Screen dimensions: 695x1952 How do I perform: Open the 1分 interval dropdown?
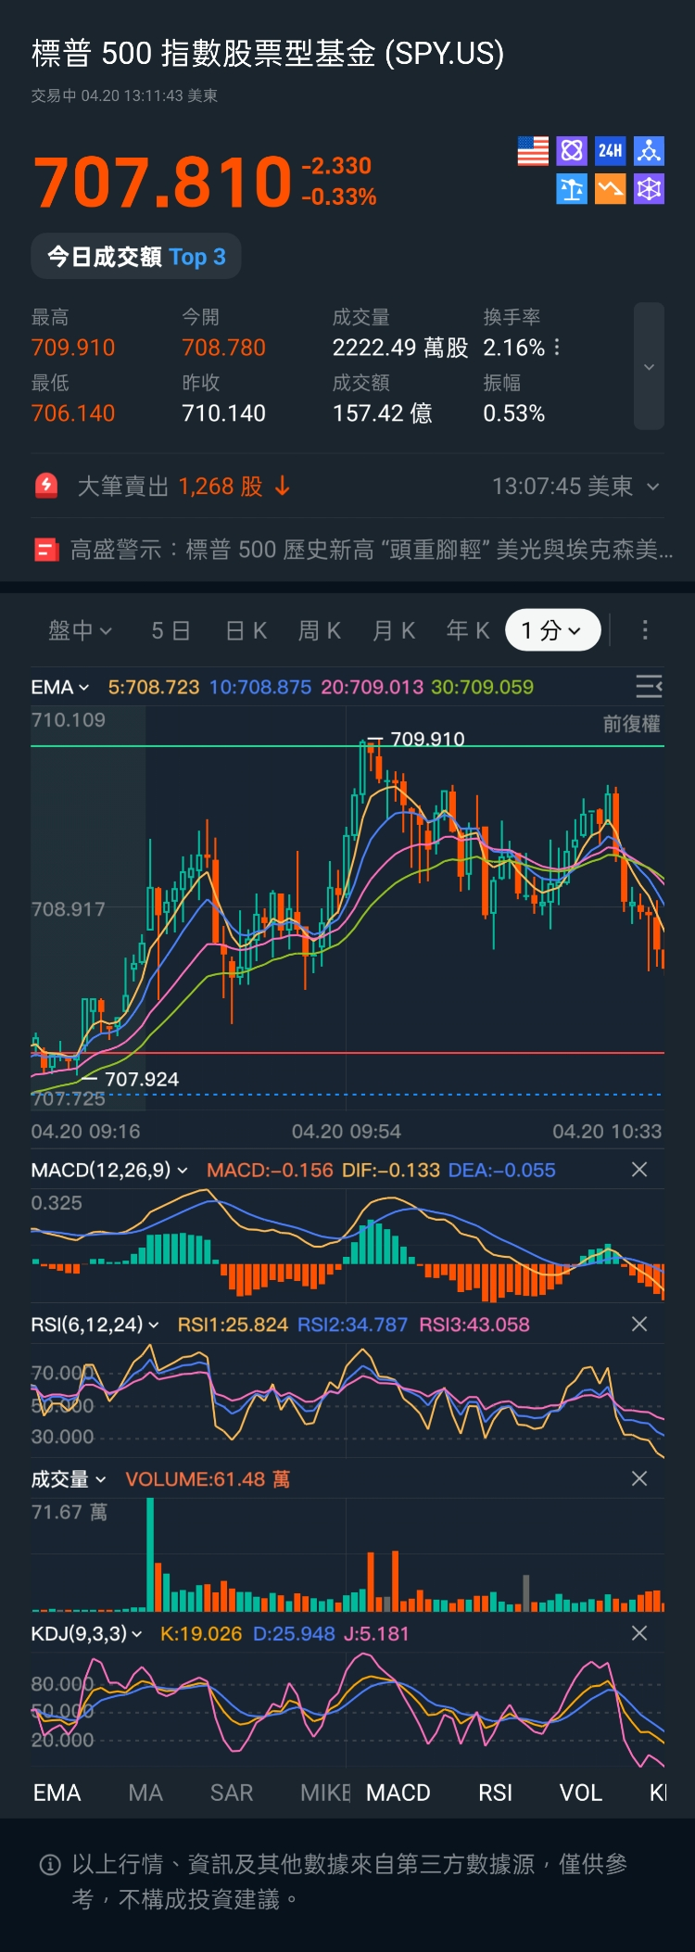click(x=552, y=630)
